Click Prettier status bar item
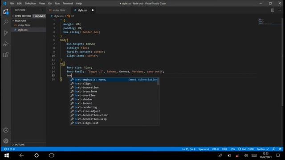The width and height of the screenshot is (285, 160). 262,149
